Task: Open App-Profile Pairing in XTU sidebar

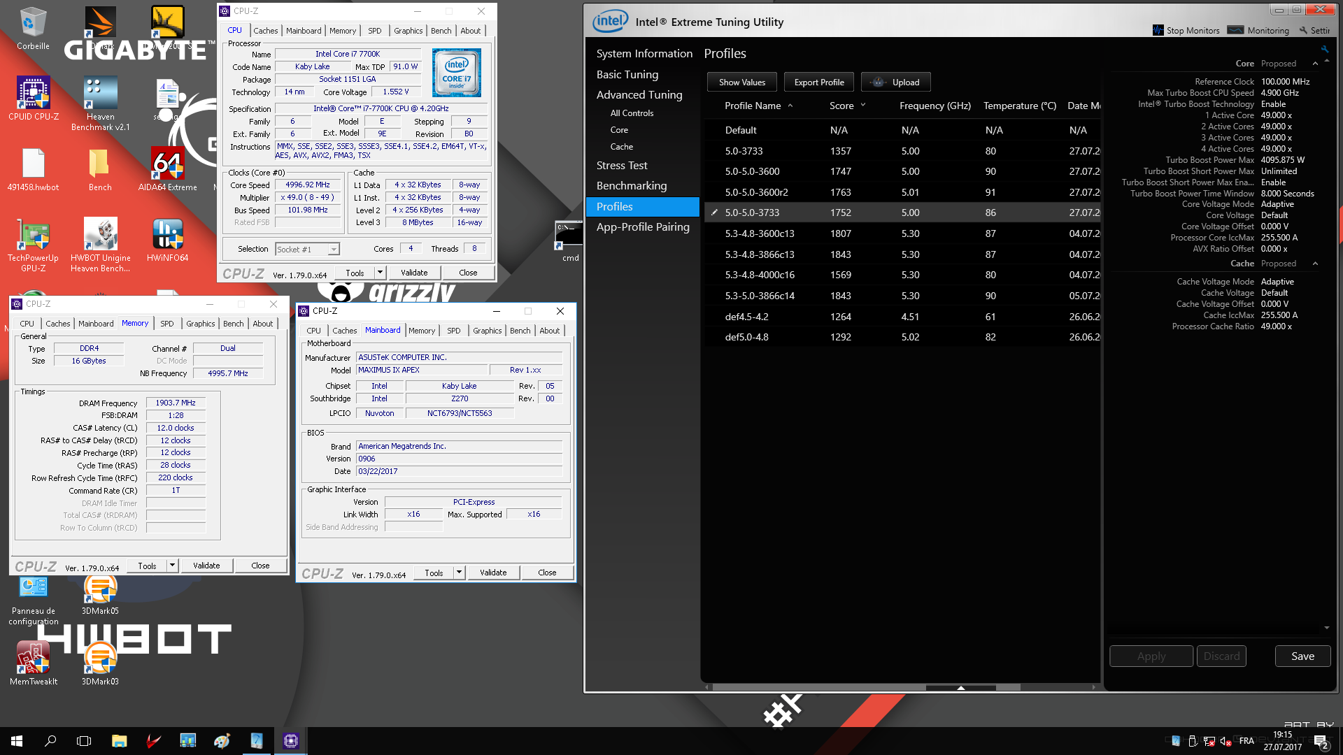Action: (x=643, y=227)
